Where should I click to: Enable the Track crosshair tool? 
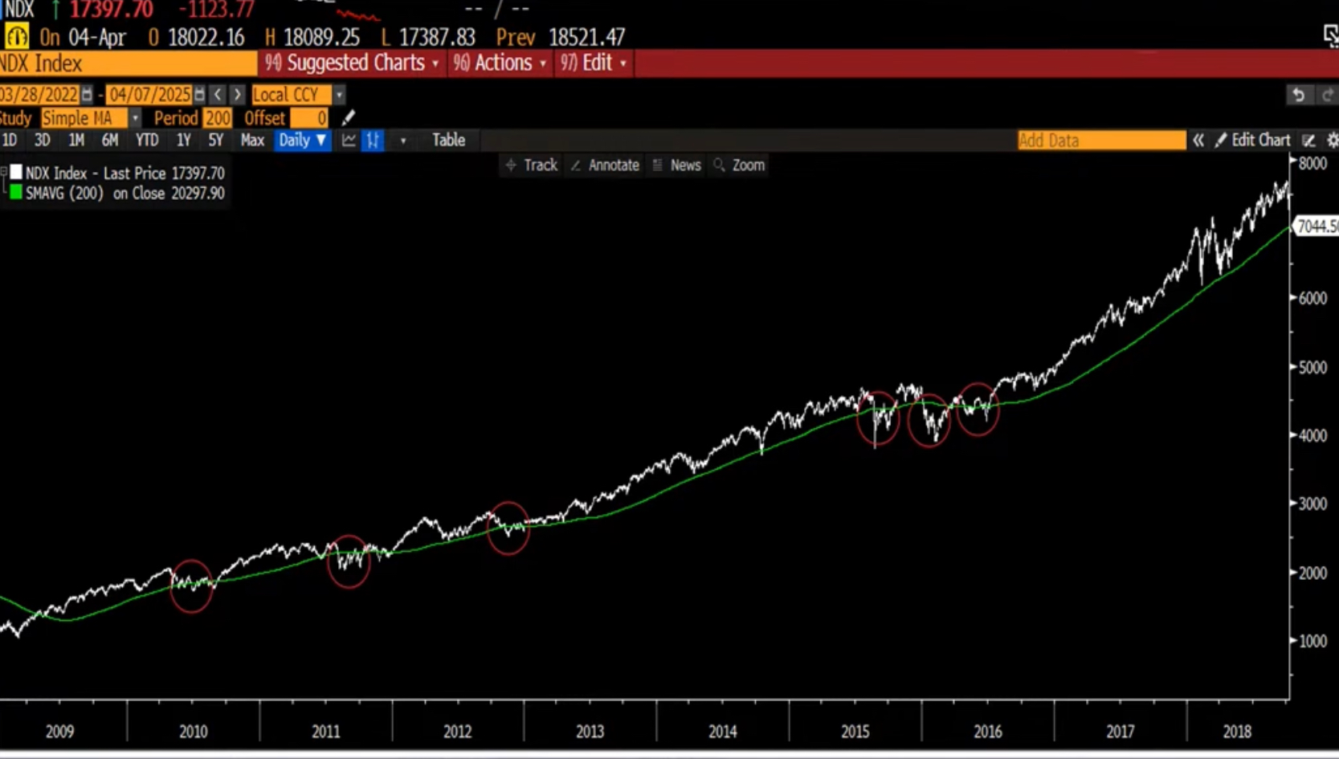pos(532,165)
